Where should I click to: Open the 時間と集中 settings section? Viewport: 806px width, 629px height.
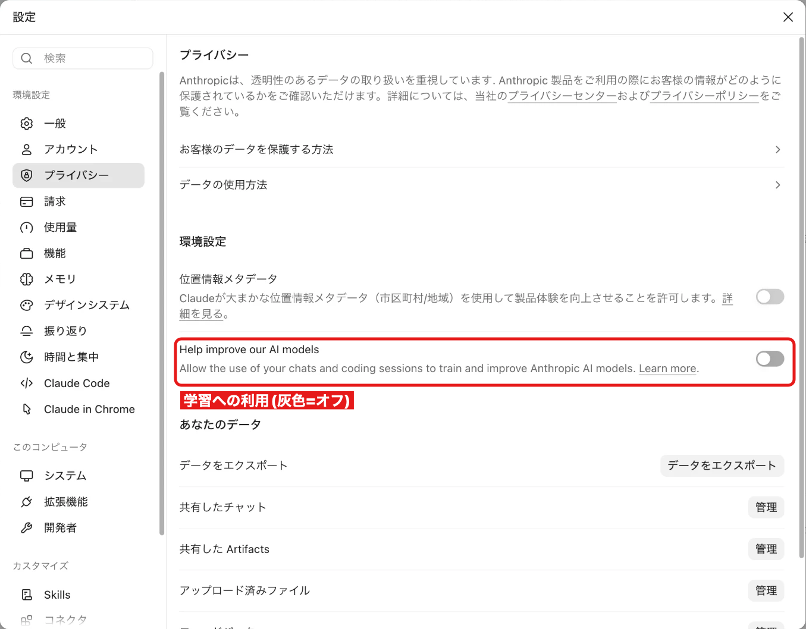pos(79,357)
